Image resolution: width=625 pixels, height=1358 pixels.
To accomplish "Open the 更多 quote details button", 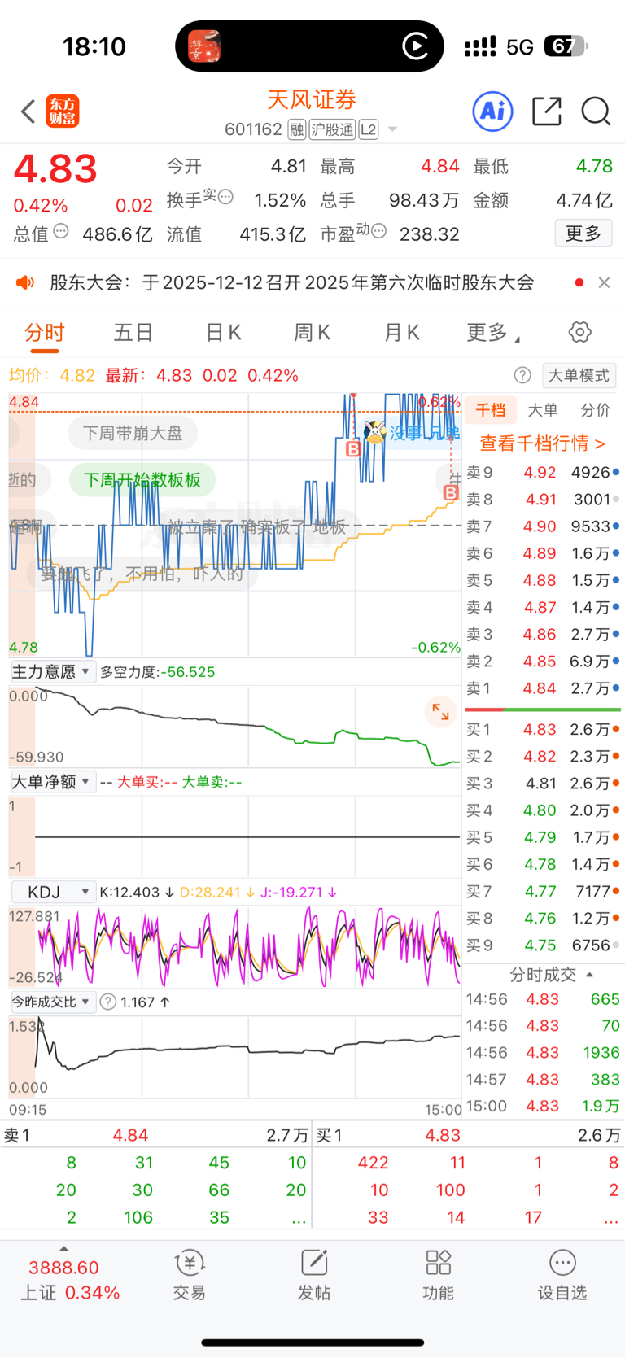I will click(583, 234).
